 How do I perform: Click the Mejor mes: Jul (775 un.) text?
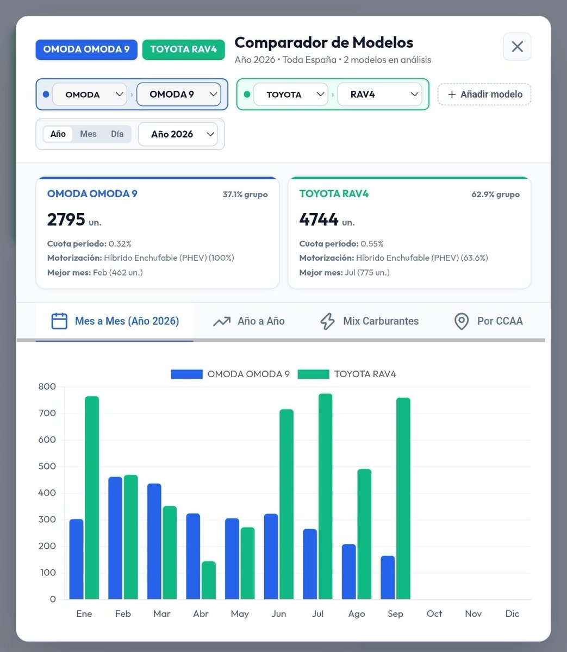[345, 272]
